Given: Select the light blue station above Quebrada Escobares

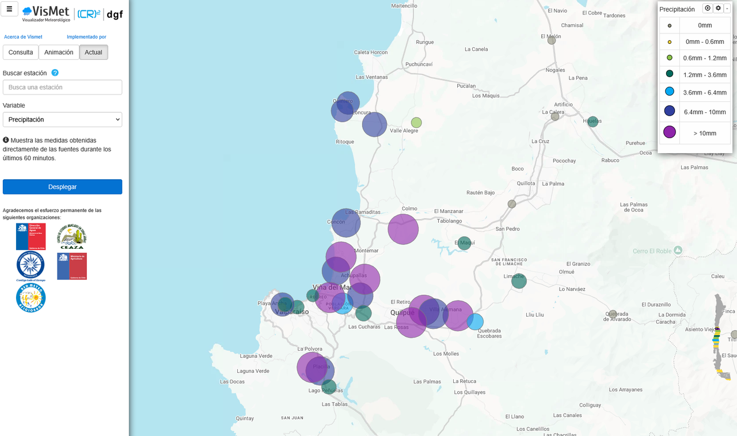Looking at the screenshot, I should coord(475,321).
